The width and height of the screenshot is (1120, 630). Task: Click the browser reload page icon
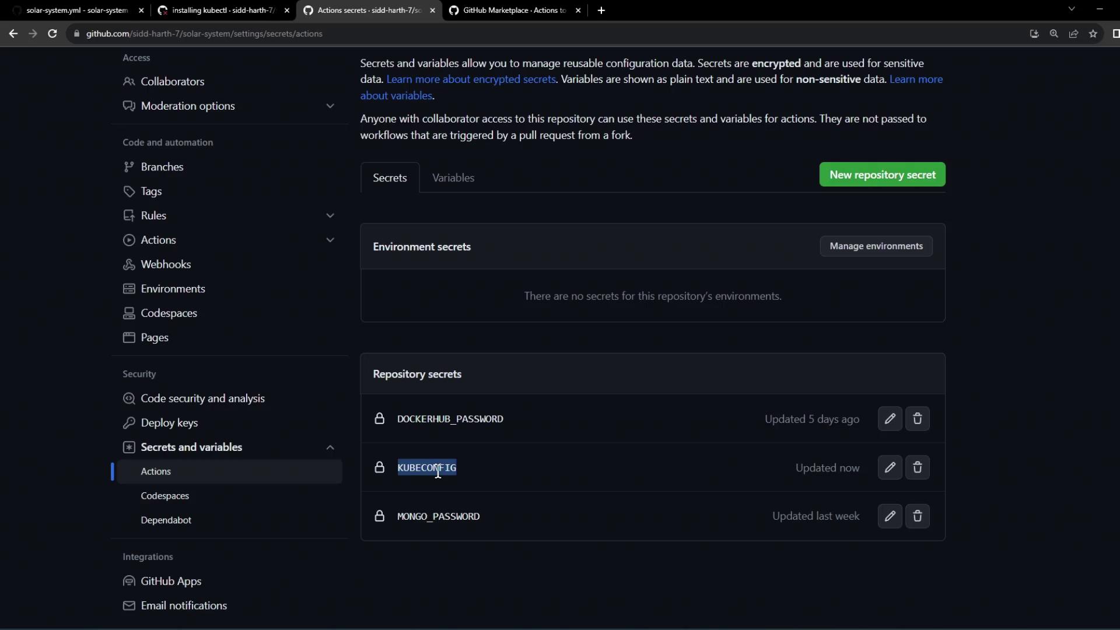click(x=52, y=34)
